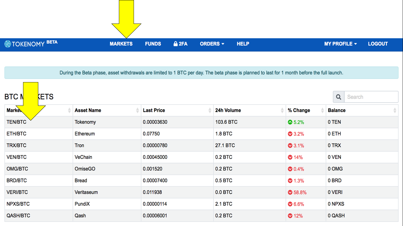Click the red down arrow in the Veritaseum row
The width and height of the screenshot is (403, 226).
(290, 192)
